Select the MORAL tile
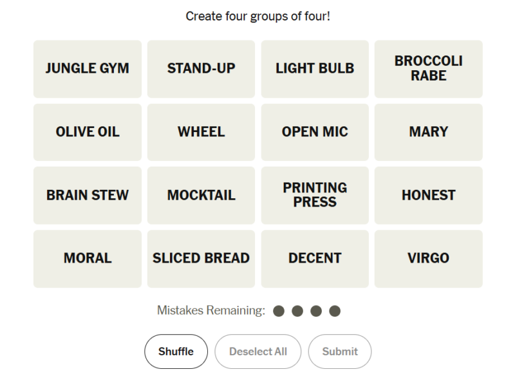This screenshot has width=515, height=383. tap(88, 258)
